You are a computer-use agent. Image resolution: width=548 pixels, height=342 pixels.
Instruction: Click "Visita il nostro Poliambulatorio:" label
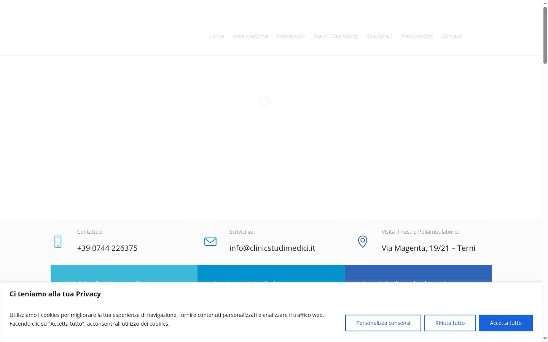click(421, 232)
